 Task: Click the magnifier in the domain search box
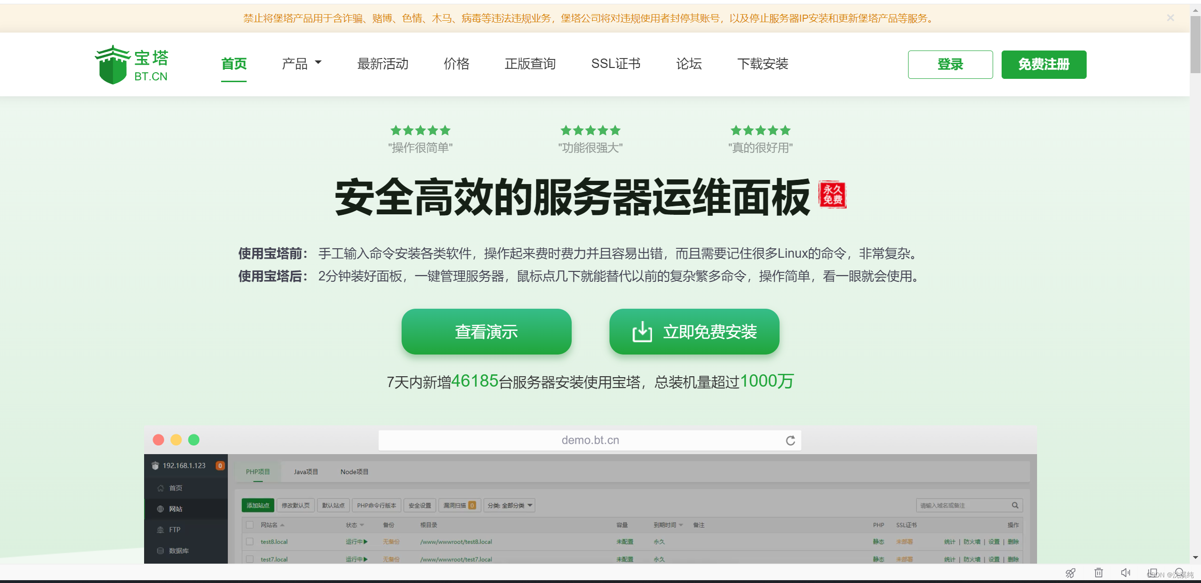pos(1015,506)
